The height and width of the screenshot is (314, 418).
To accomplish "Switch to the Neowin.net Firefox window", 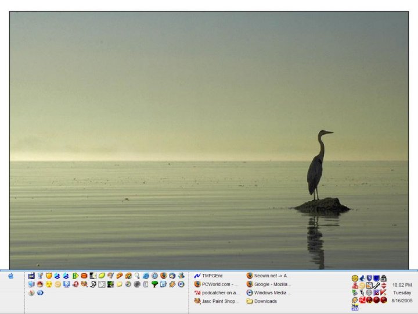I will click(268, 276).
